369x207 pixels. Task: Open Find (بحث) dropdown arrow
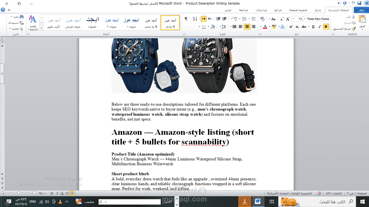click(11, 16)
